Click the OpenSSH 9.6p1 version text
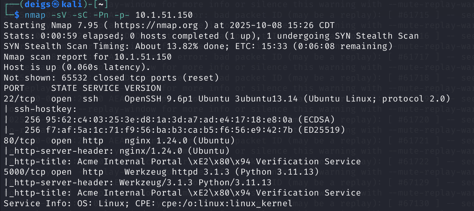 click(x=154, y=99)
